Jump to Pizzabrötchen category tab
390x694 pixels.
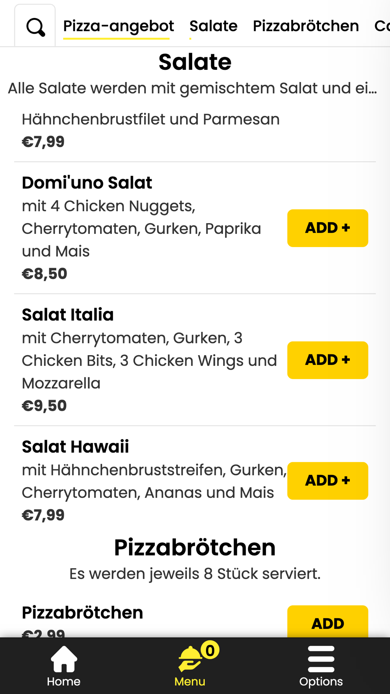(x=305, y=26)
